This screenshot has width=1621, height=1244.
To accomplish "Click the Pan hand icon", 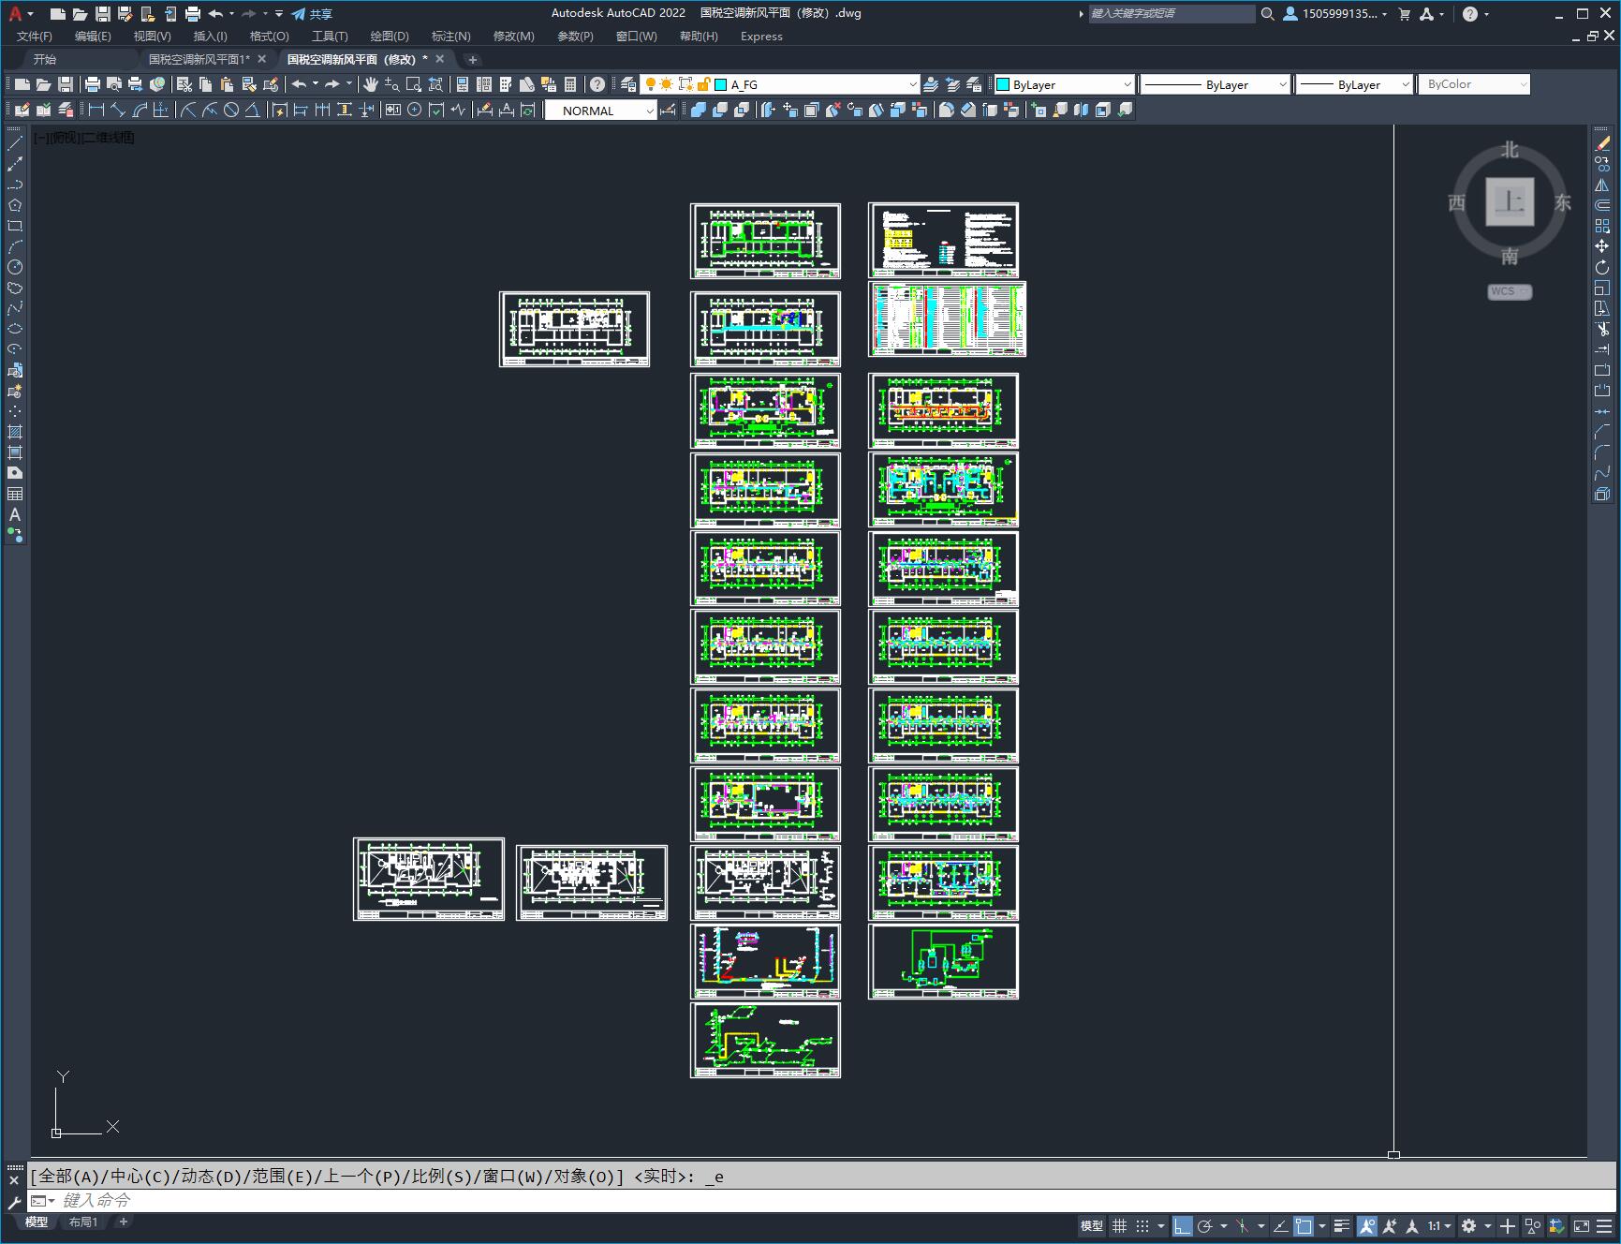I will coord(371,84).
